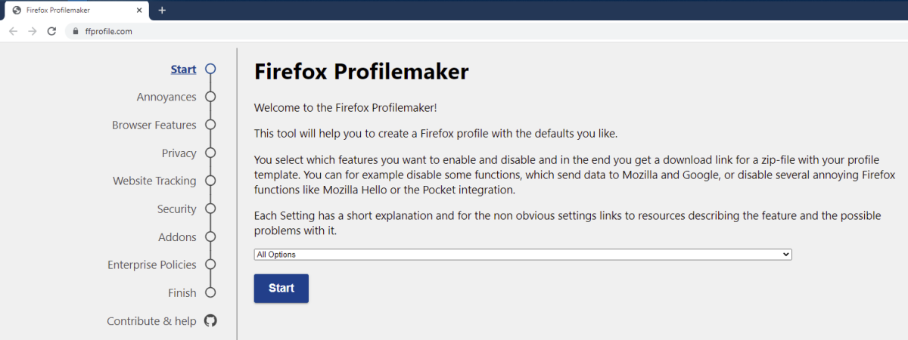Viewport: 908px width, 340px height.
Task: Select the Finish step circle marker
Action: (x=210, y=292)
